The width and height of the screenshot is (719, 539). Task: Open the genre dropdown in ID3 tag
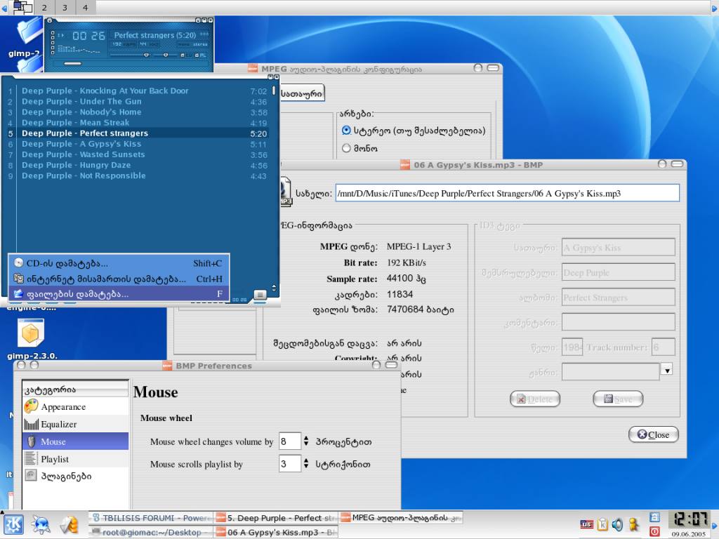[667, 369]
